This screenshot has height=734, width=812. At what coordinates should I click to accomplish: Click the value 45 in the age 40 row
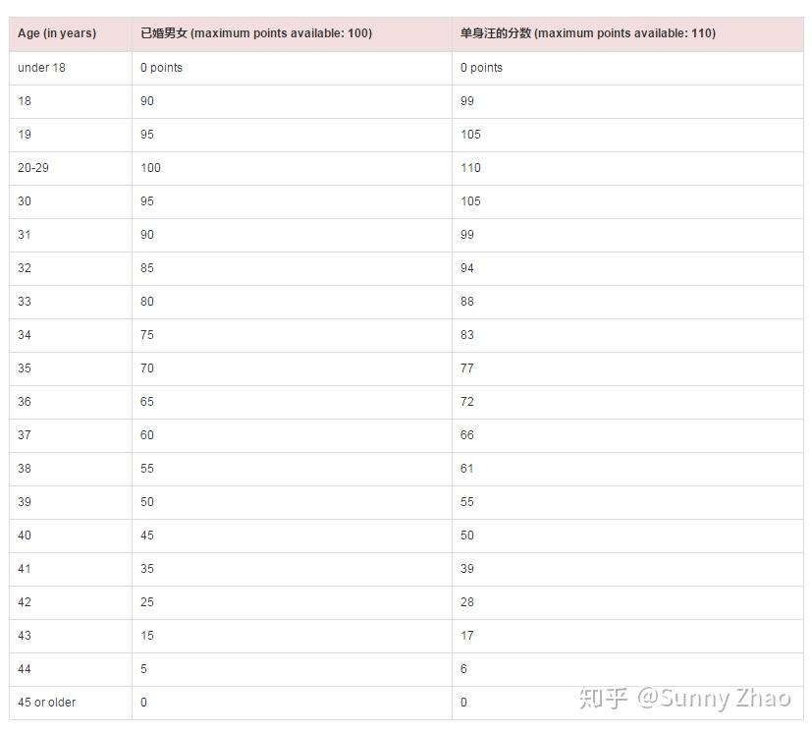(147, 536)
